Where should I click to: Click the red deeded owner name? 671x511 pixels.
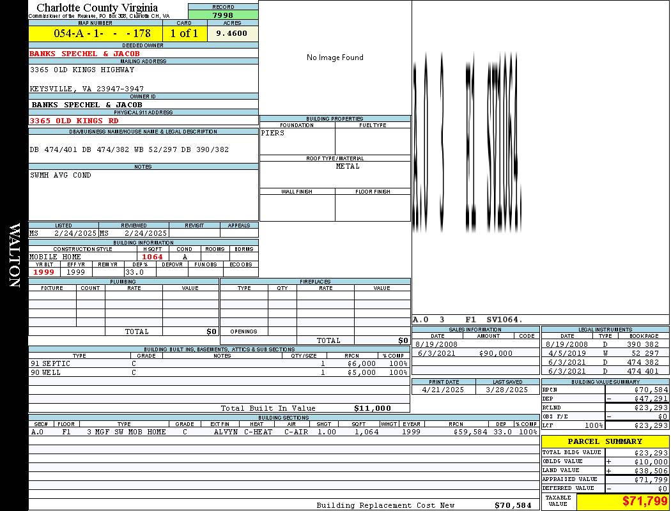pyautogui.click(x=84, y=54)
